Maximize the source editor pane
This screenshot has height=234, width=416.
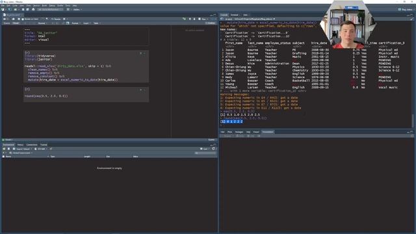[215, 15]
